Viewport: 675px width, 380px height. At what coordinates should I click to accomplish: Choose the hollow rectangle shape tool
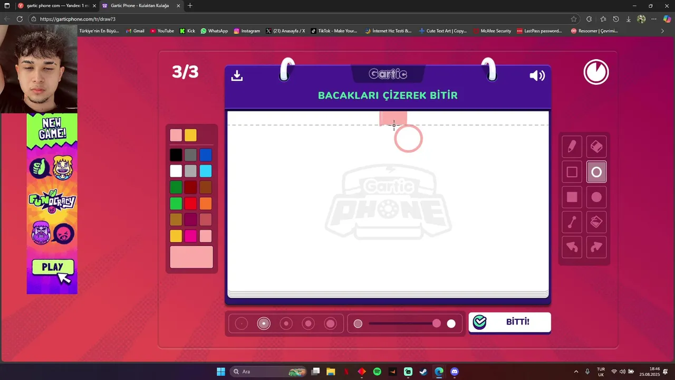click(x=572, y=172)
